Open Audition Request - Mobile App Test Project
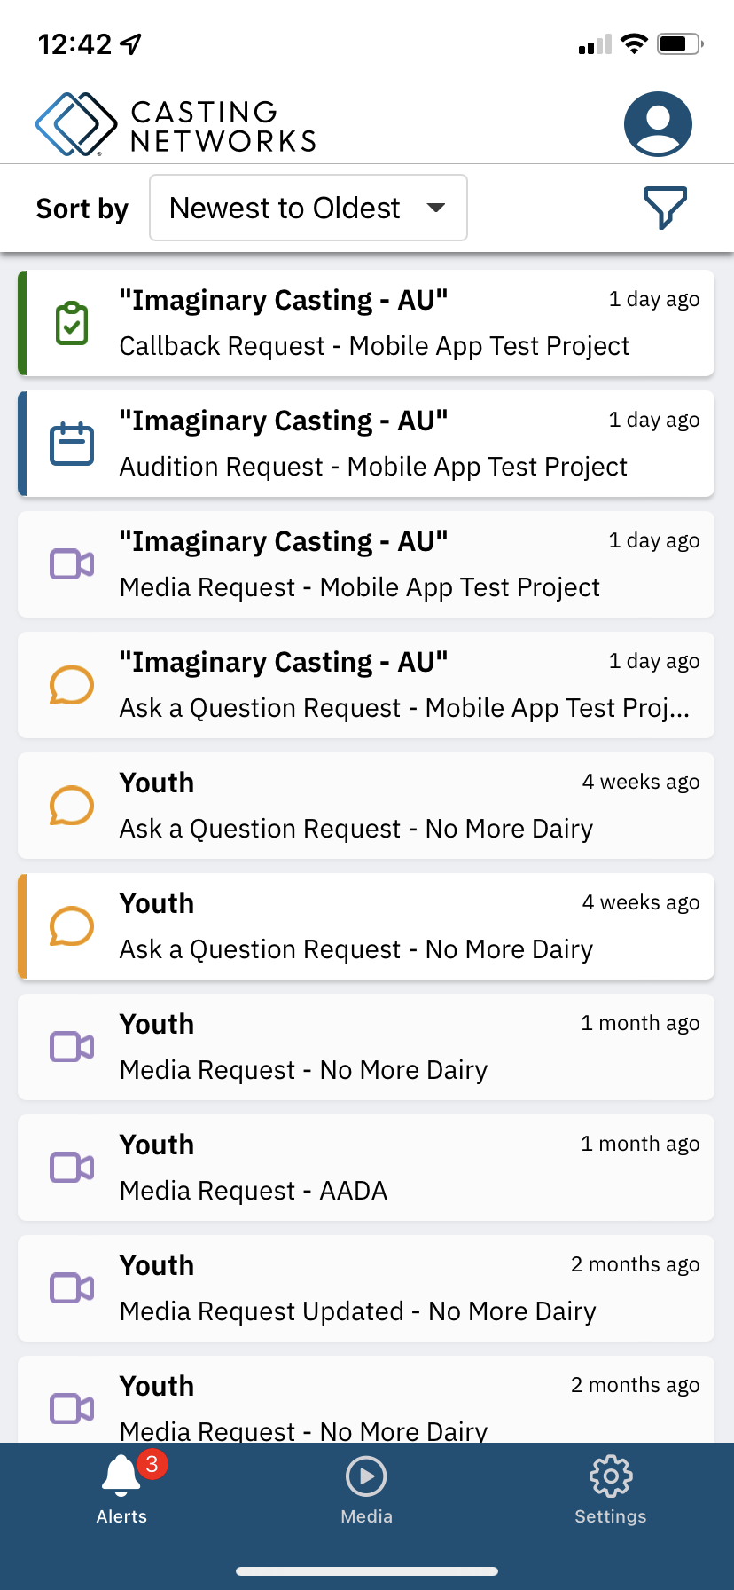 tap(373, 467)
